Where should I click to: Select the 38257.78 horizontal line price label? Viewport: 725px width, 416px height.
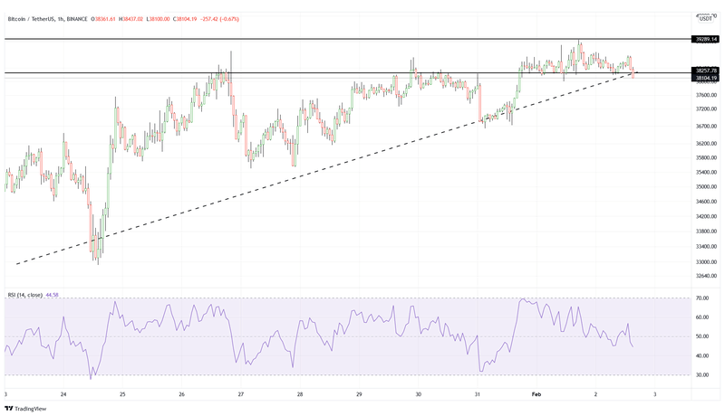[x=705, y=71]
